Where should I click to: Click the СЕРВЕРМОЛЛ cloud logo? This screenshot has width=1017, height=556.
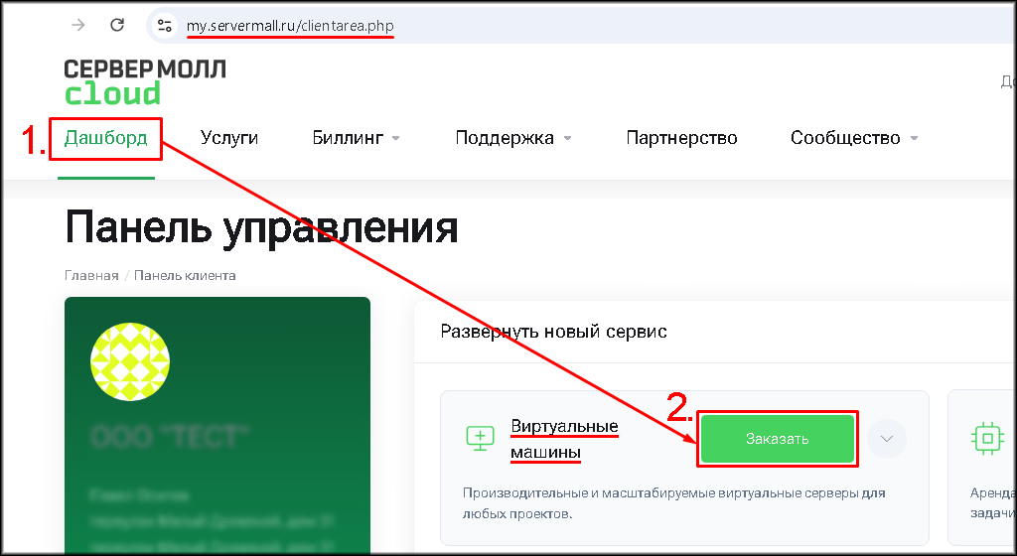(x=144, y=81)
